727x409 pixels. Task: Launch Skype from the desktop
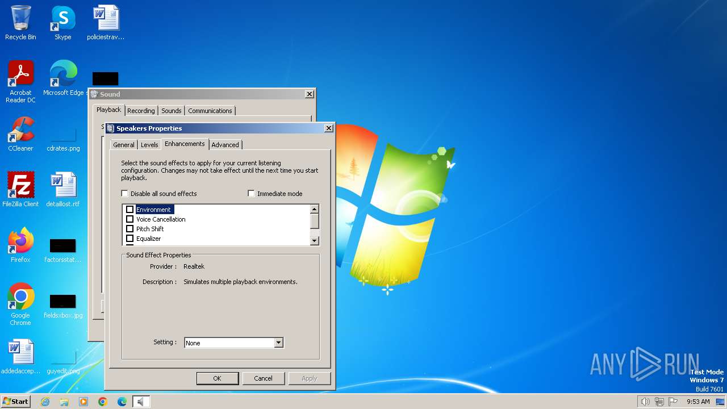point(62,23)
